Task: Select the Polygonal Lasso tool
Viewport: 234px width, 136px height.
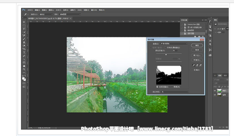Action: (24, 28)
